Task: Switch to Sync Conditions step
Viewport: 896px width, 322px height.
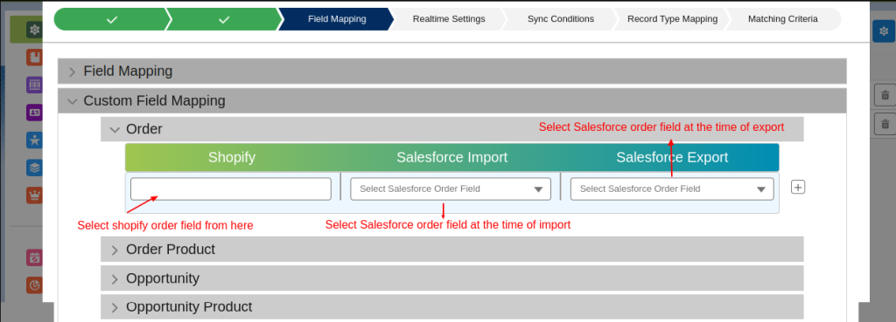Action: [x=561, y=19]
